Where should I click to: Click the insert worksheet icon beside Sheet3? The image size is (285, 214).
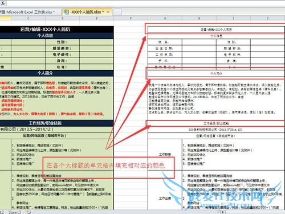pos(28,212)
